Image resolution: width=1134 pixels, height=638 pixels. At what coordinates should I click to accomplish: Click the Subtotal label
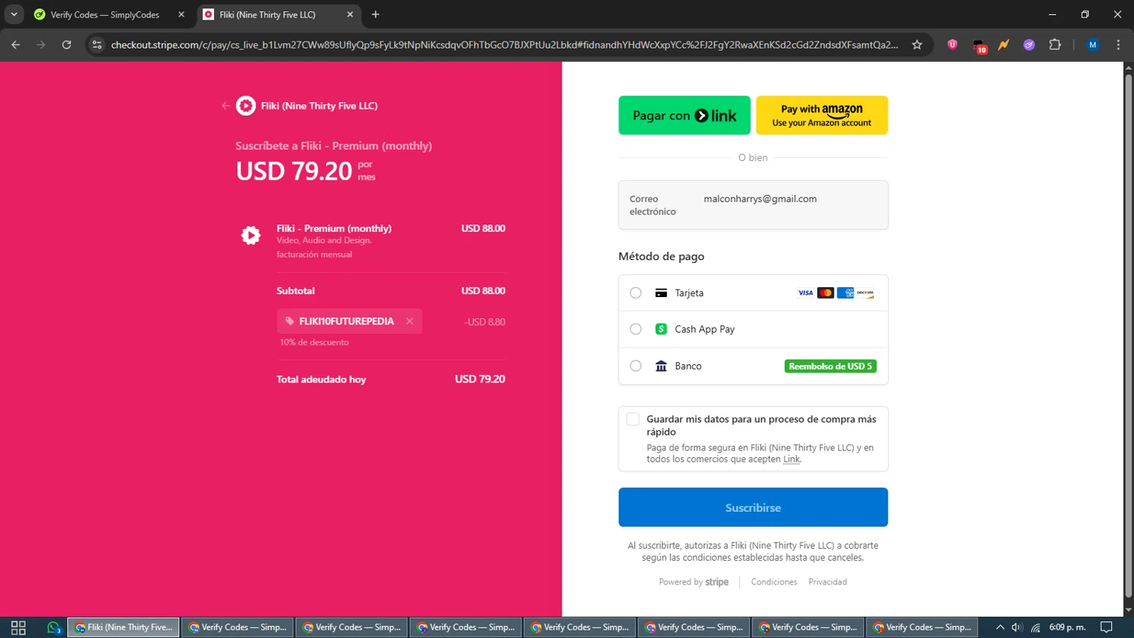pos(296,291)
